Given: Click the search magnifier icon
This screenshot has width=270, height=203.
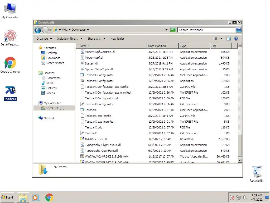Looking at the screenshot, I should [x=238, y=30].
